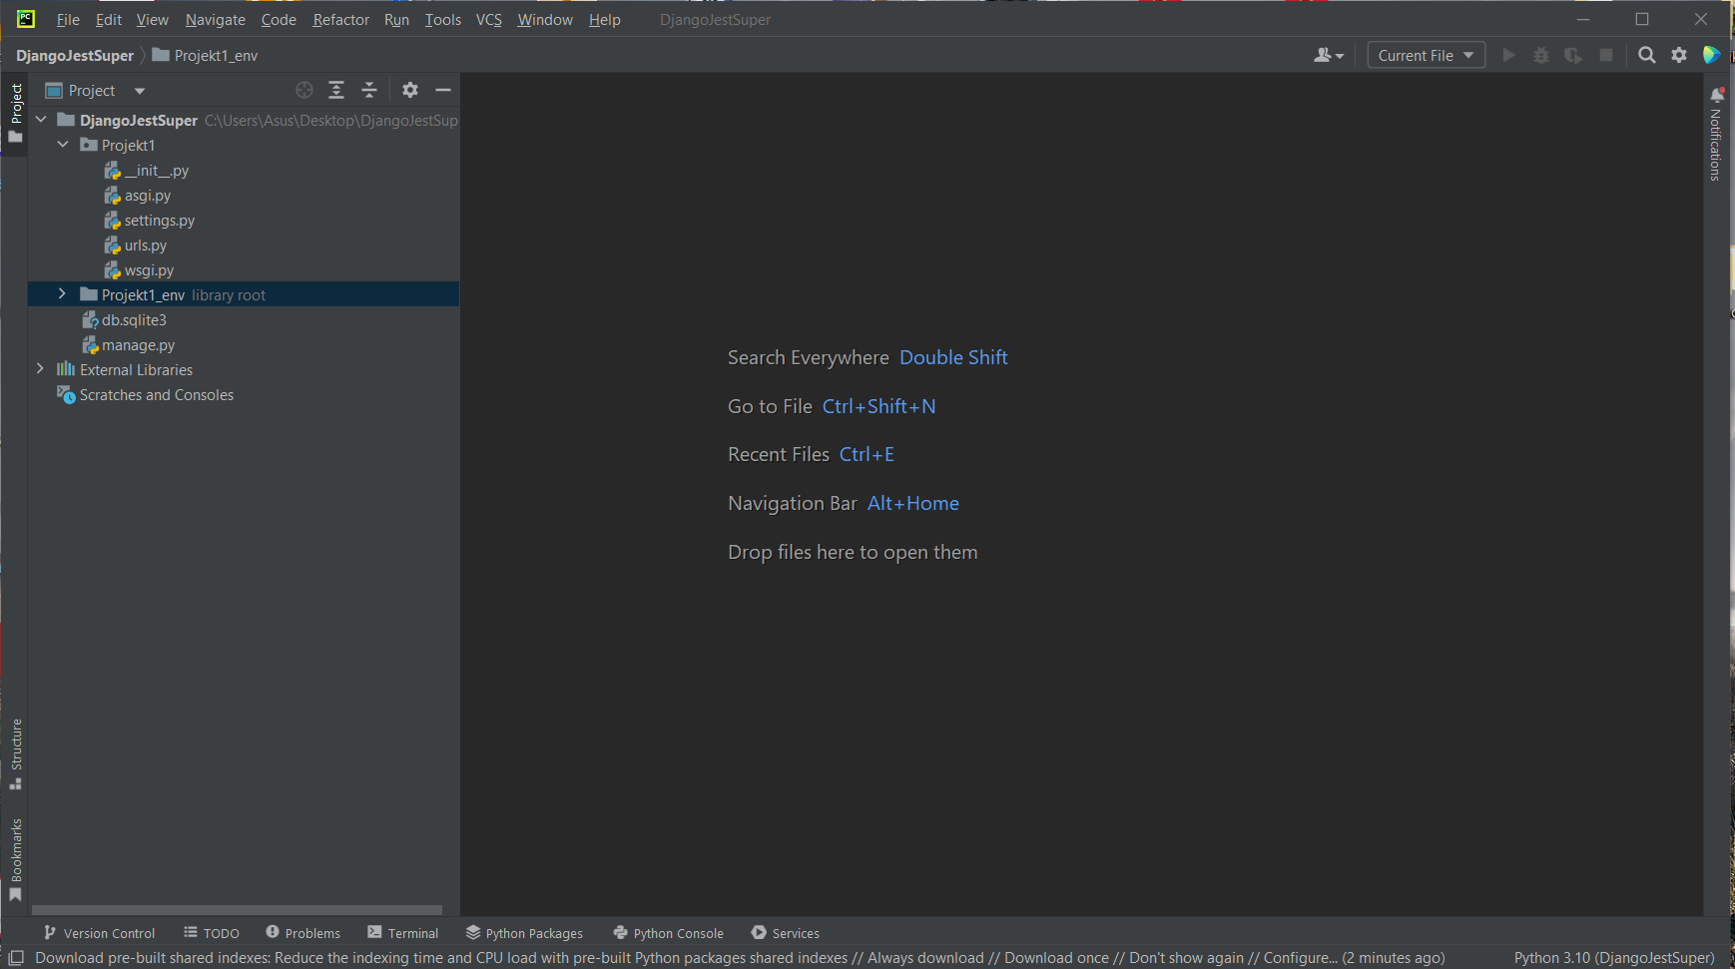Open the Project view selector dropdown
The height and width of the screenshot is (969, 1735).
96,90
